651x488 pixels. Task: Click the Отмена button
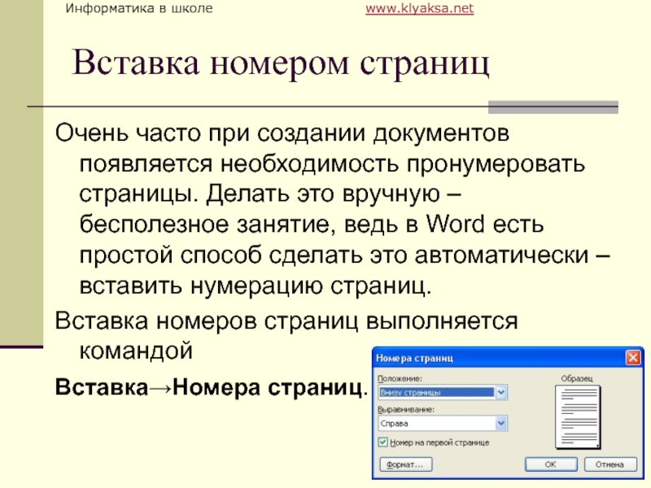click(x=609, y=464)
